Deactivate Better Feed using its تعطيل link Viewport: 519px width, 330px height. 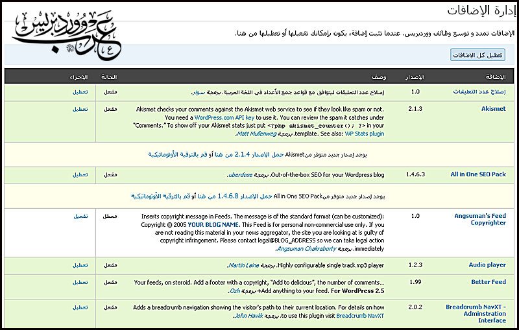pos(80,283)
